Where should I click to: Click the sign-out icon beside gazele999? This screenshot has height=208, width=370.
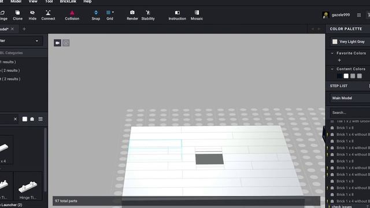tap(358, 15)
